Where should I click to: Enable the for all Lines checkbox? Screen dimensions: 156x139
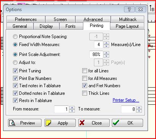(x=84, y=71)
